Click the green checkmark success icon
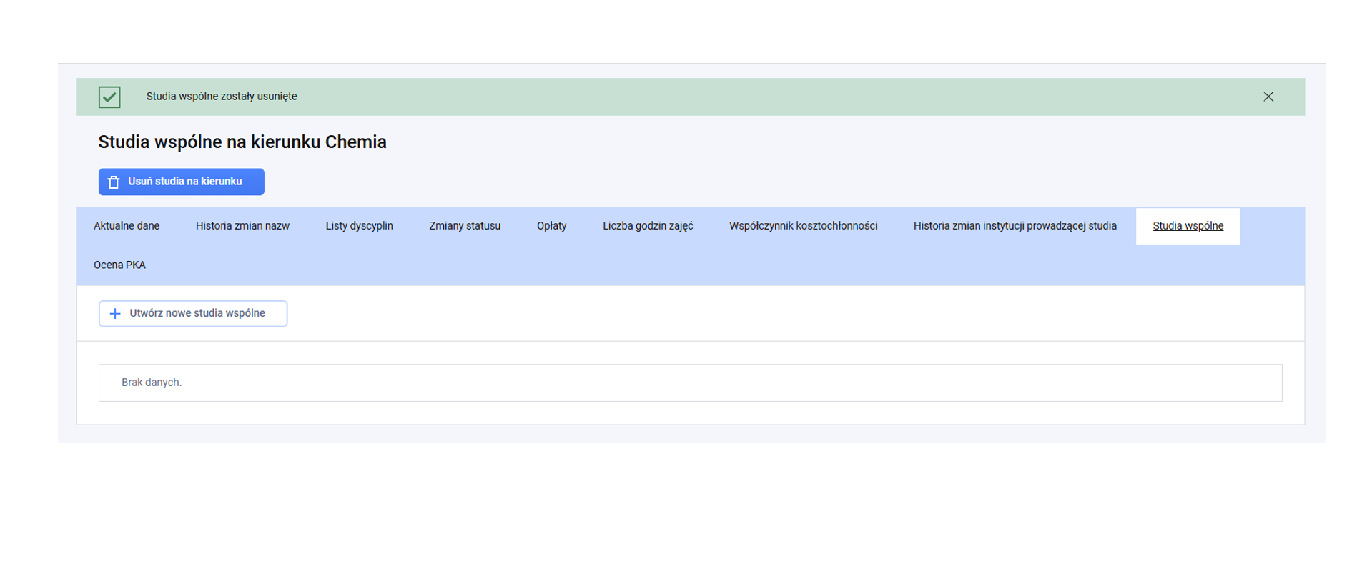1372x567 pixels. click(109, 97)
